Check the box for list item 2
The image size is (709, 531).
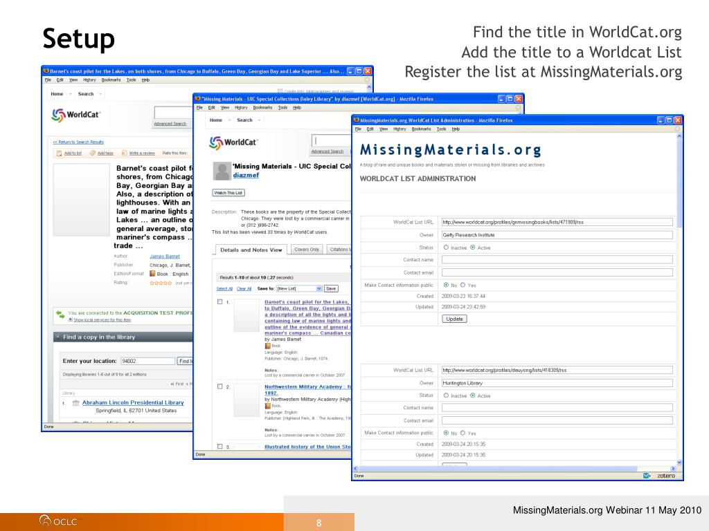[x=219, y=386]
